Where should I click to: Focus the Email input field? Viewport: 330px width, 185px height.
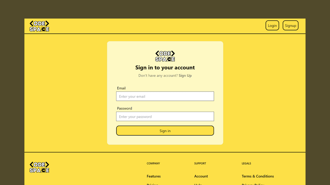click(x=165, y=96)
